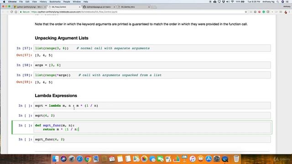
Task: Click the Lambda Expressions heading
Action: 56,96
